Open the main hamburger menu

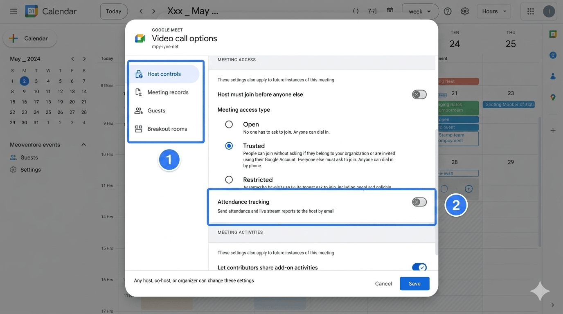pyautogui.click(x=14, y=11)
